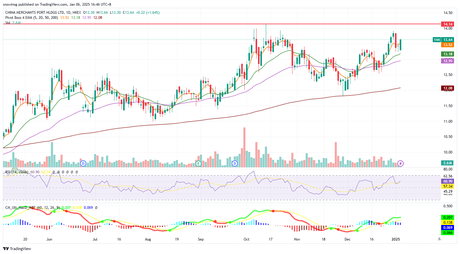Click the 0.500 MACD scale value
460x254 pixels.
click(448, 206)
